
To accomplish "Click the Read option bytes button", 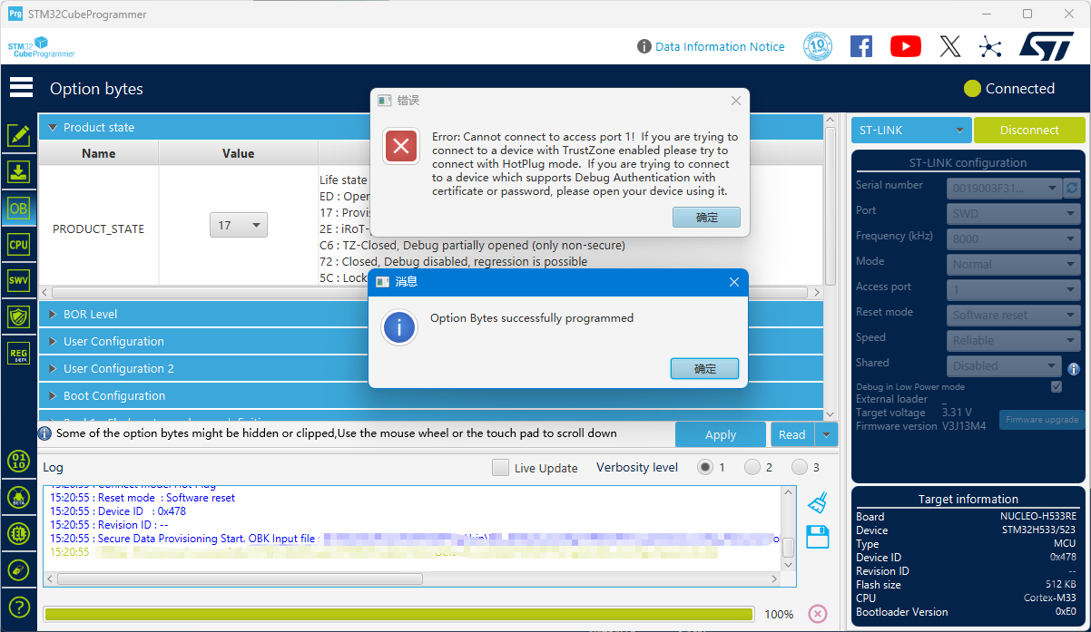I will 792,434.
